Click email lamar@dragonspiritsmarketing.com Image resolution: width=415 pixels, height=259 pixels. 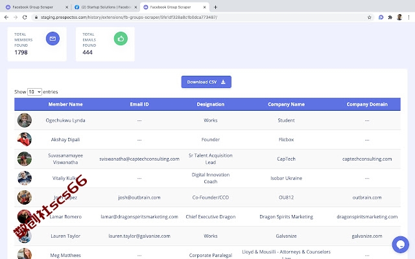click(139, 217)
